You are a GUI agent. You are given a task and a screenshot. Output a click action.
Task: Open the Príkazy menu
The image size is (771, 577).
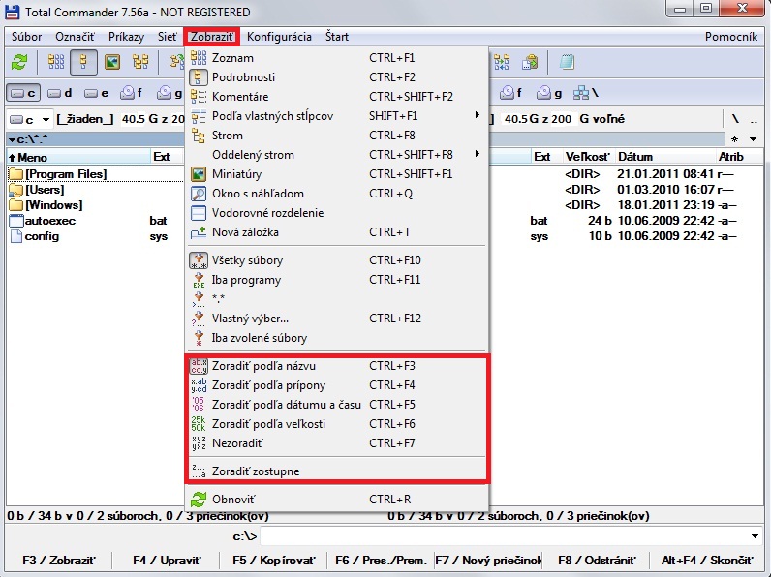click(x=126, y=37)
